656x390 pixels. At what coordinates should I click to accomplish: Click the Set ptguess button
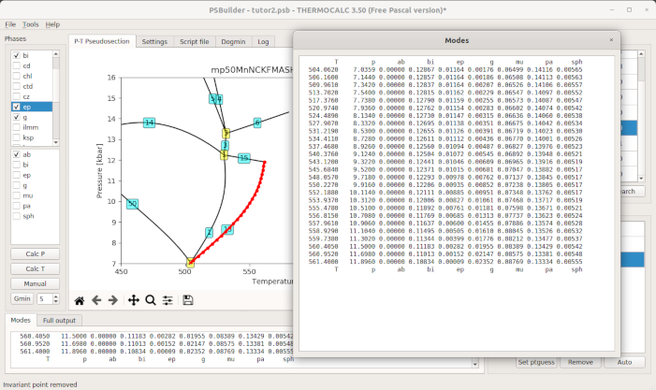click(x=536, y=363)
